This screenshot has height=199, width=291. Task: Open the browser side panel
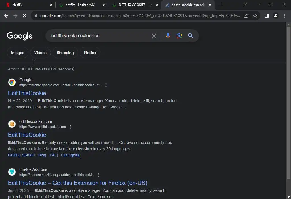point(267,16)
